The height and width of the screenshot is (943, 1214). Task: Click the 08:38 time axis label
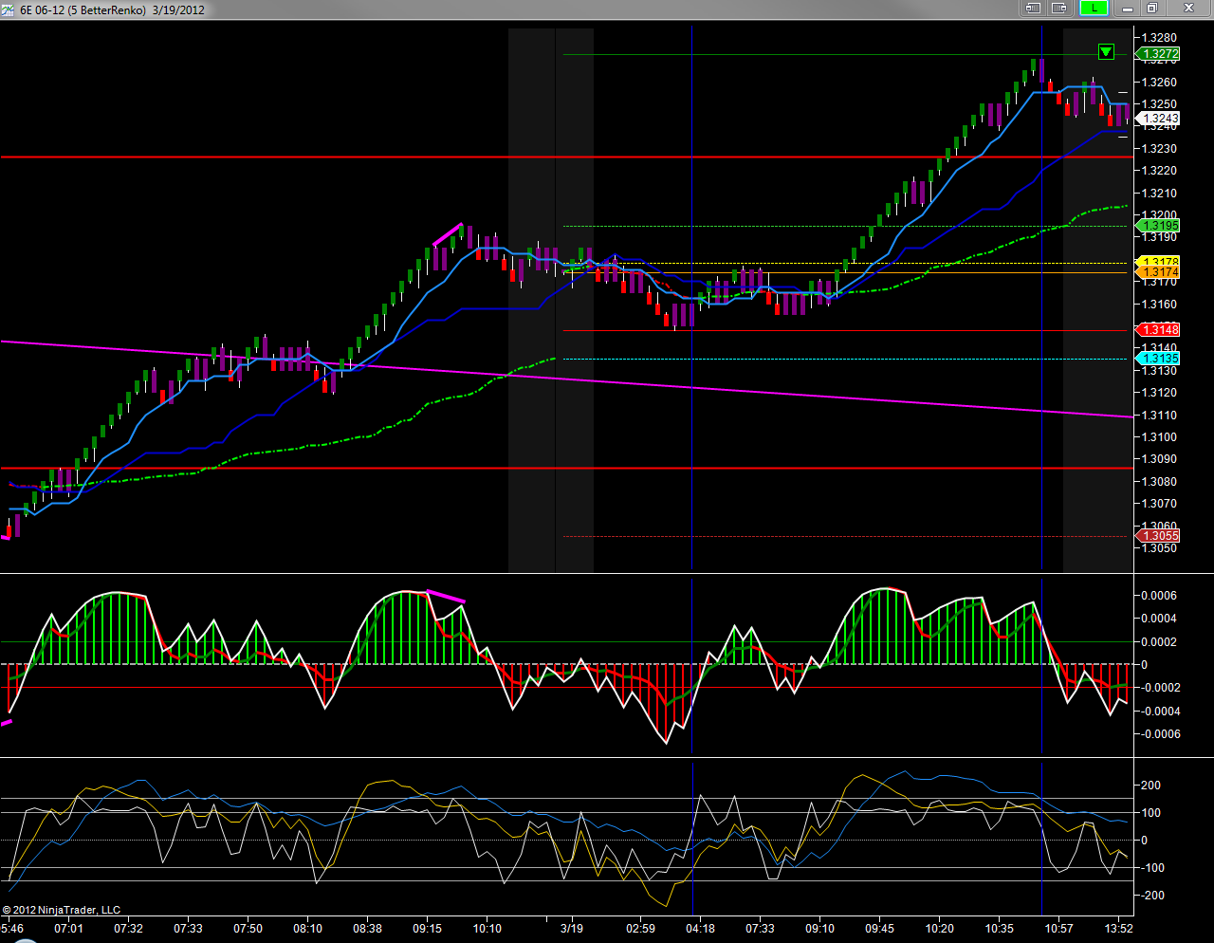click(x=367, y=929)
